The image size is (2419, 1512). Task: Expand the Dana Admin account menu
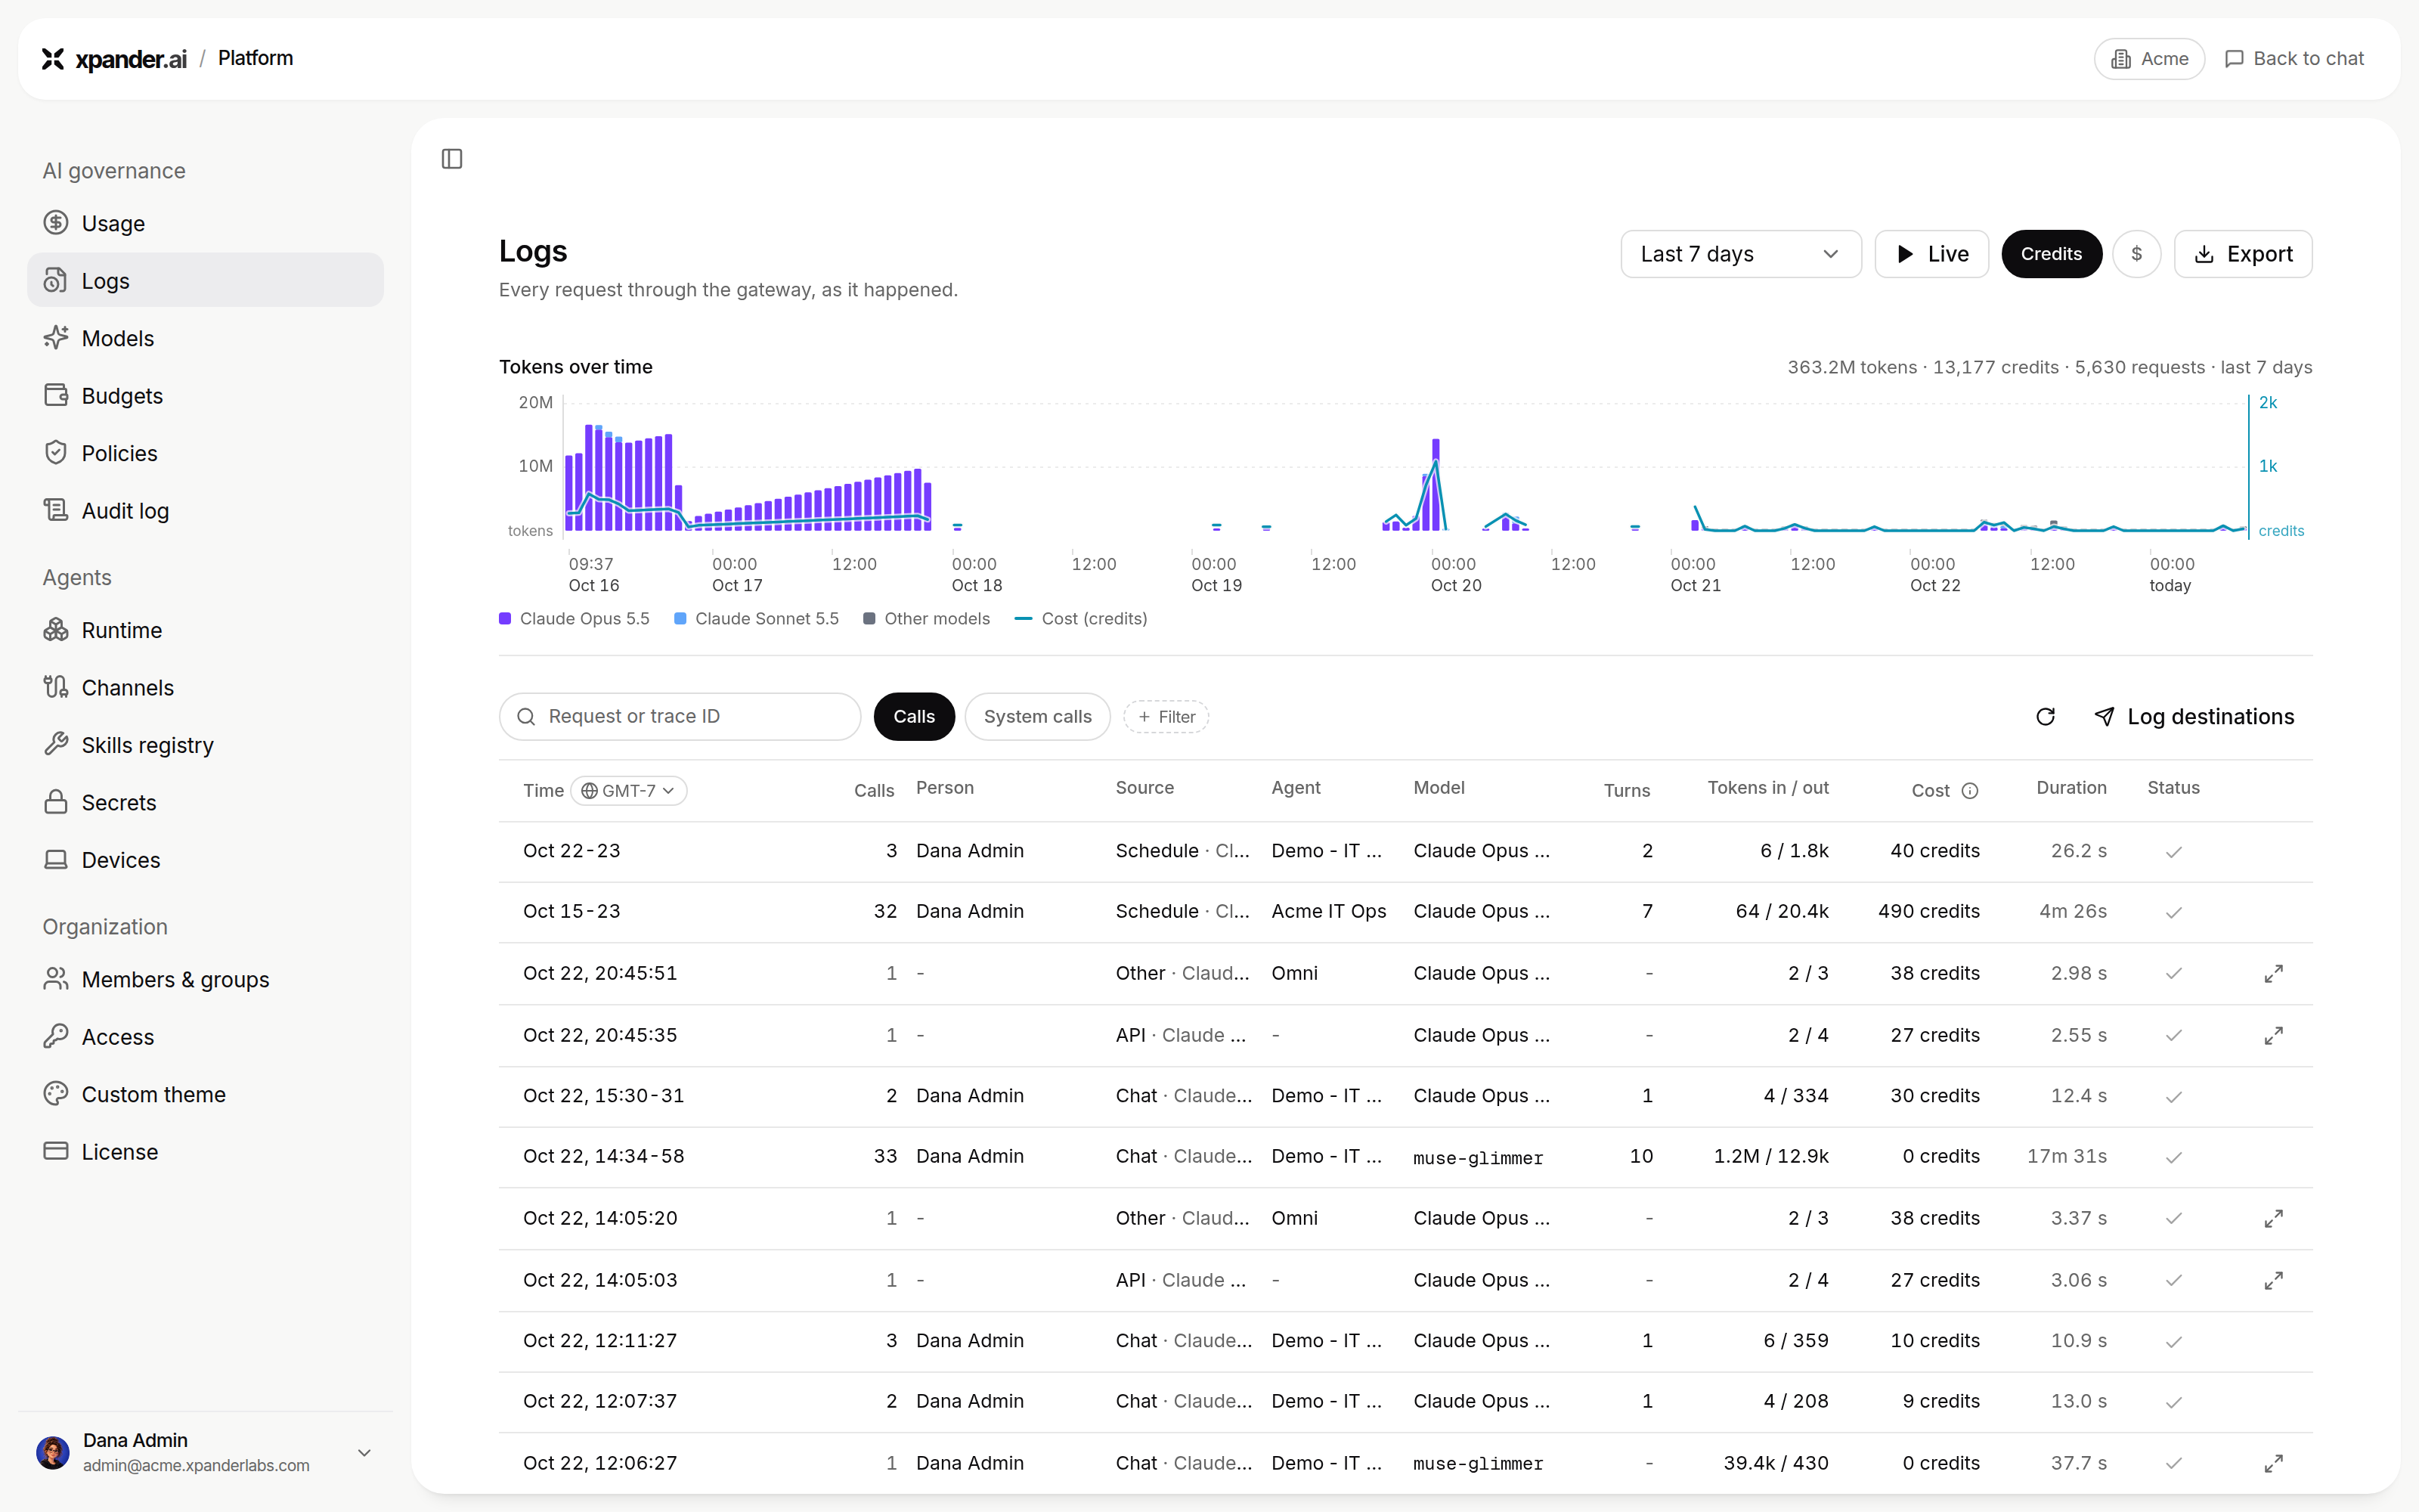pyautogui.click(x=205, y=1452)
